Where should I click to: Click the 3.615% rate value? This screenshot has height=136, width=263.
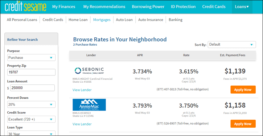pyautogui.click(x=189, y=71)
